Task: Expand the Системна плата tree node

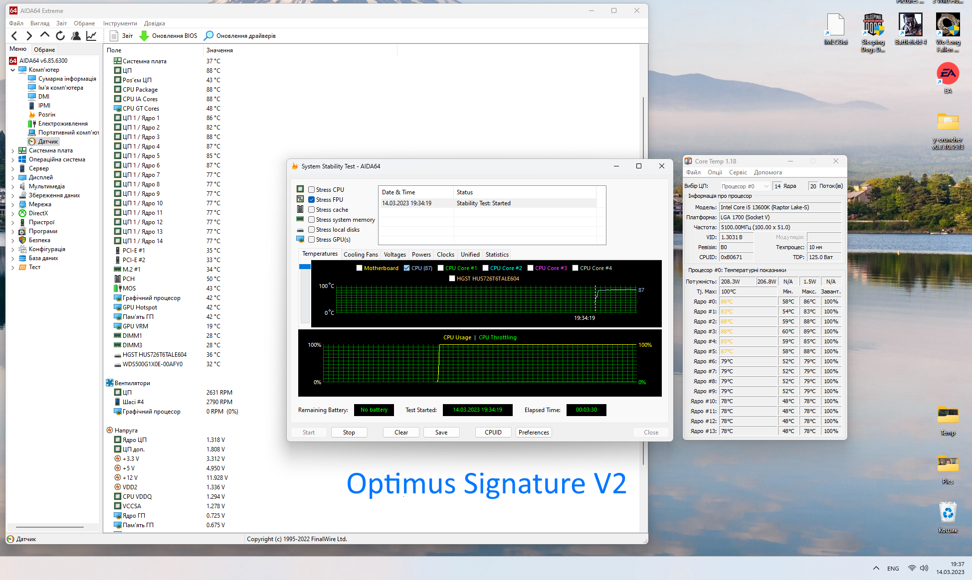Action: point(12,150)
